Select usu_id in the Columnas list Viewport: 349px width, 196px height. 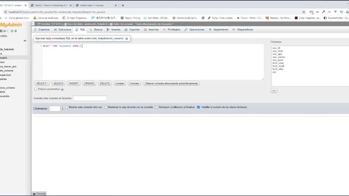click(276, 48)
